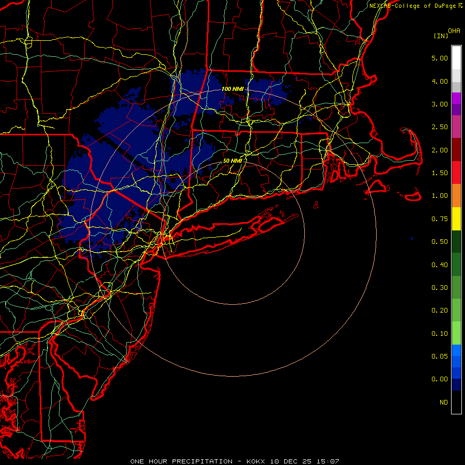Click the "4.00" legend value

pos(440,81)
